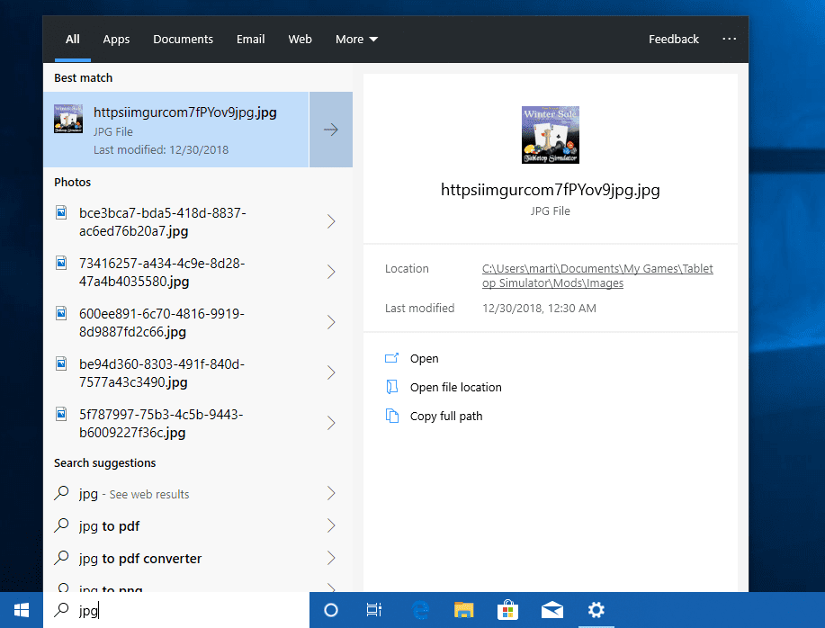Click the right arrow on the best match result

pos(330,130)
